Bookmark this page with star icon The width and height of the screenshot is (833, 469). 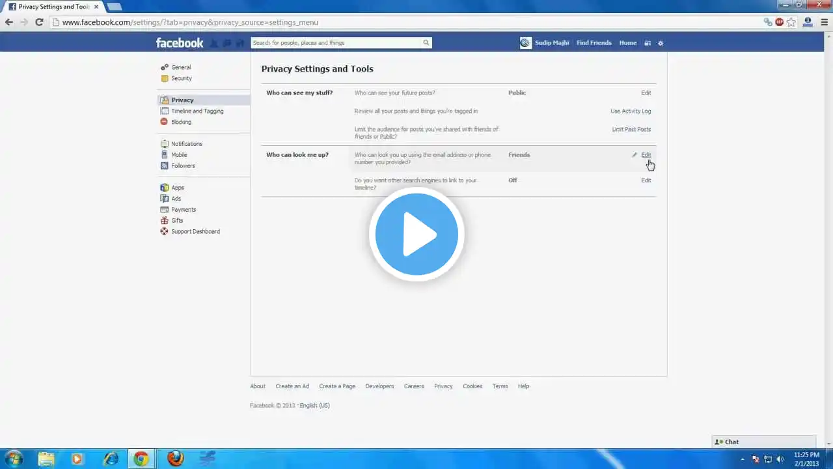tap(791, 22)
